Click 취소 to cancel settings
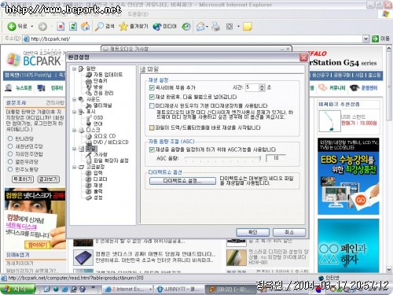 tap(289, 232)
